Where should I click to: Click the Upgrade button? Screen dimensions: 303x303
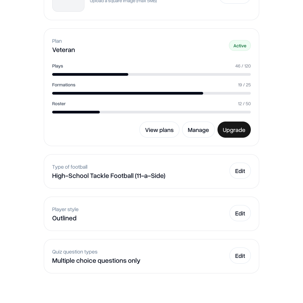tap(234, 130)
